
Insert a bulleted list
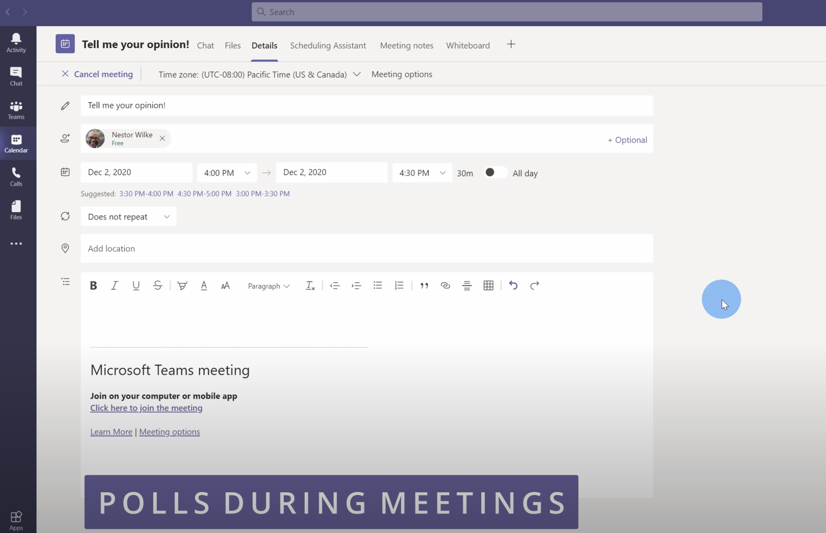[378, 286]
